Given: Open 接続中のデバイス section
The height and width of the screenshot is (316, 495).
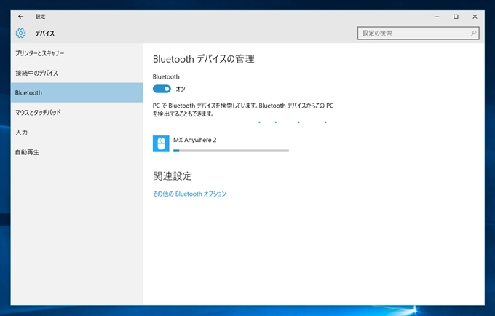Looking at the screenshot, I should click(76, 73).
